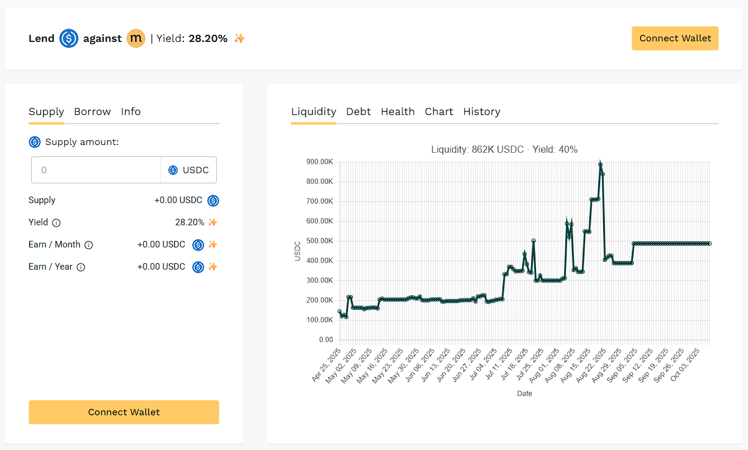Switch to the Debt chart tab
The image size is (748, 450).
click(358, 111)
